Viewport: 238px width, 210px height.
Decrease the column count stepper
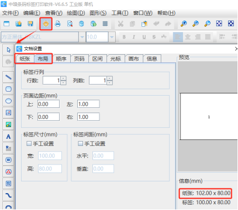coord(110,83)
